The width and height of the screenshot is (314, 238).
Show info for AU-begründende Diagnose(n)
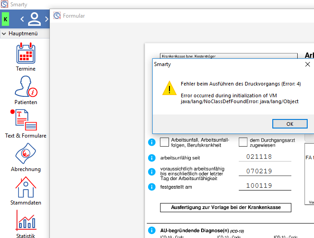[152, 230]
